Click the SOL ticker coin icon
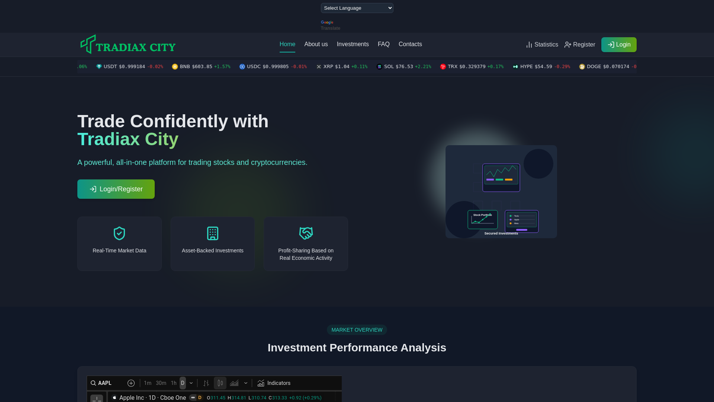This screenshot has height=402, width=714. pos(379,67)
